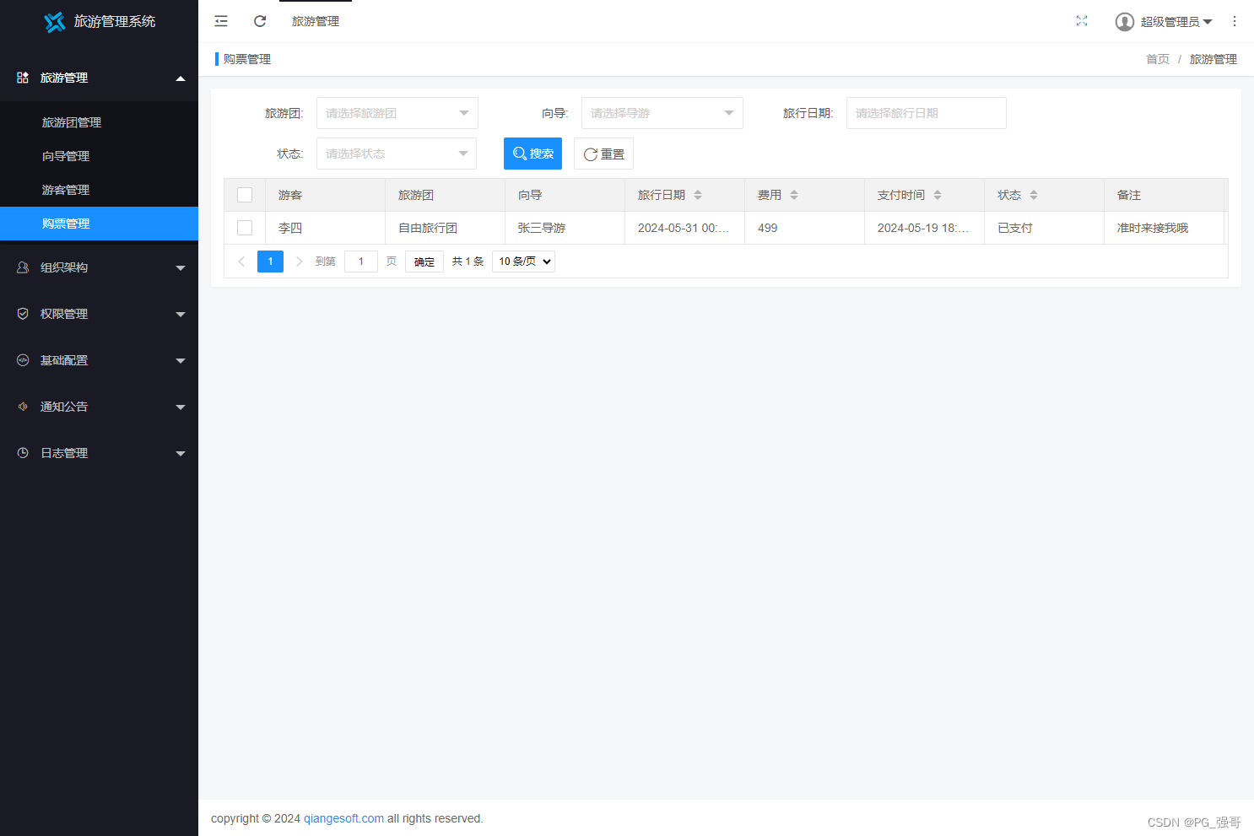Click the 日志管理 clock icon
Screen dimensions: 1254x836
tap(23, 453)
